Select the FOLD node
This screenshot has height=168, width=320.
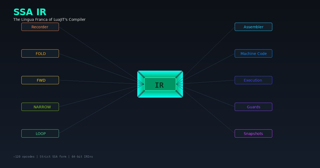(x=40, y=54)
